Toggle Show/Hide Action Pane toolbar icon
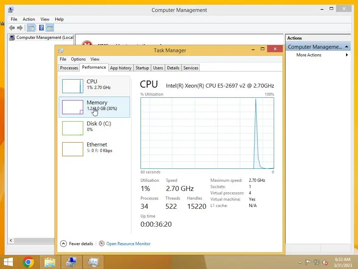Screen dimensions: 358x269 coord(50,28)
